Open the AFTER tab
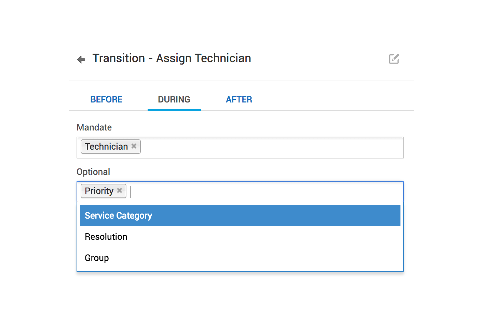Screen dimensions: 477x317 click(239, 99)
